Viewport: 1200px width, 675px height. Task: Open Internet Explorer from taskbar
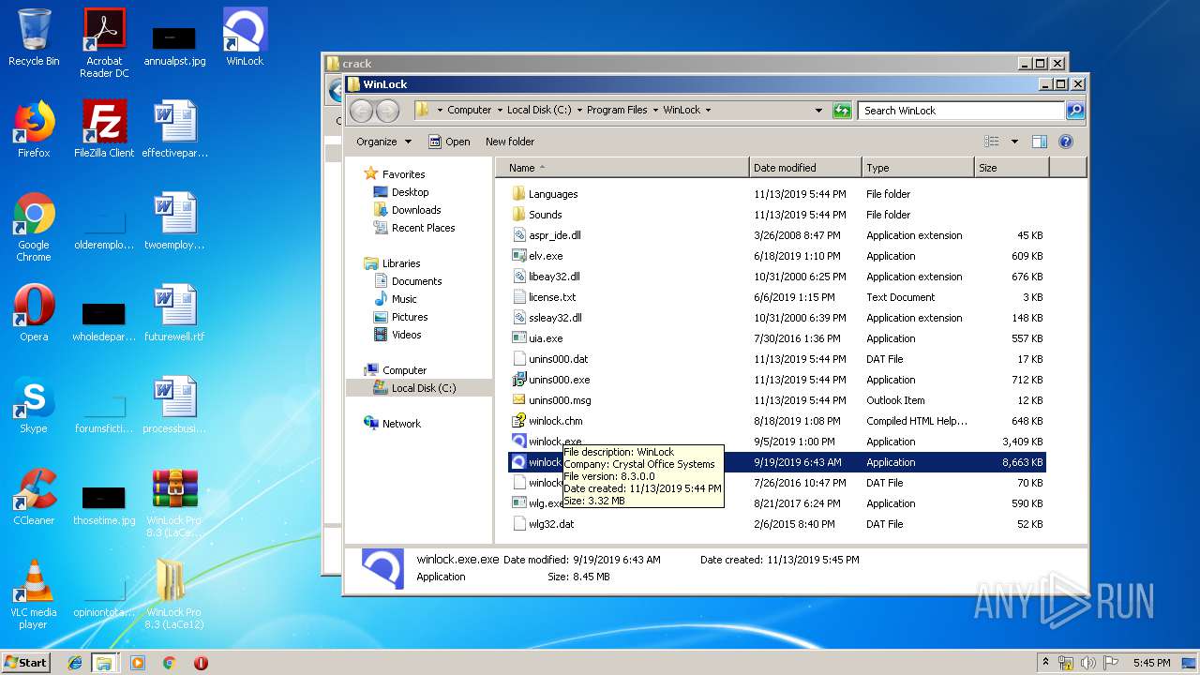(x=75, y=663)
